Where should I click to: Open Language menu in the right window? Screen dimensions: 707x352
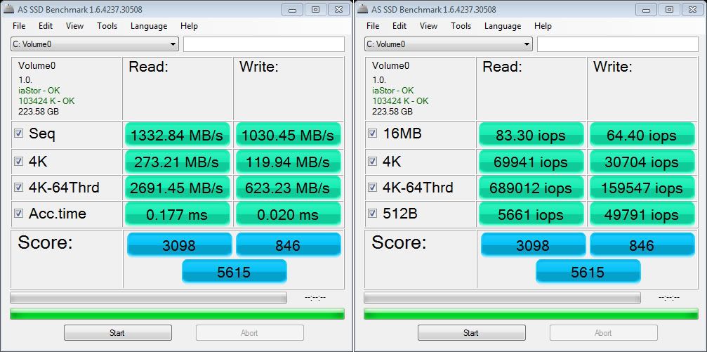click(503, 26)
